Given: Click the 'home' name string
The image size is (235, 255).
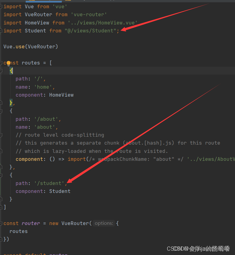Looking at the screenshot, I should point(43,87).
